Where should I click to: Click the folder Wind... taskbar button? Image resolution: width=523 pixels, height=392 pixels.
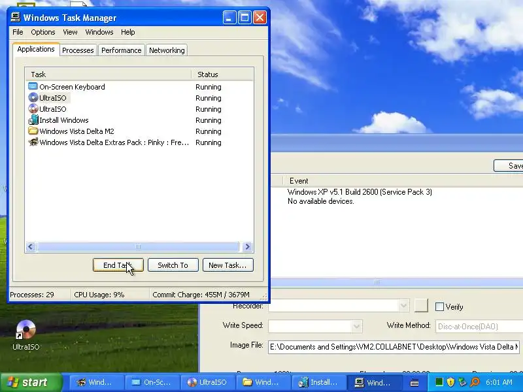tap(263, 382)
